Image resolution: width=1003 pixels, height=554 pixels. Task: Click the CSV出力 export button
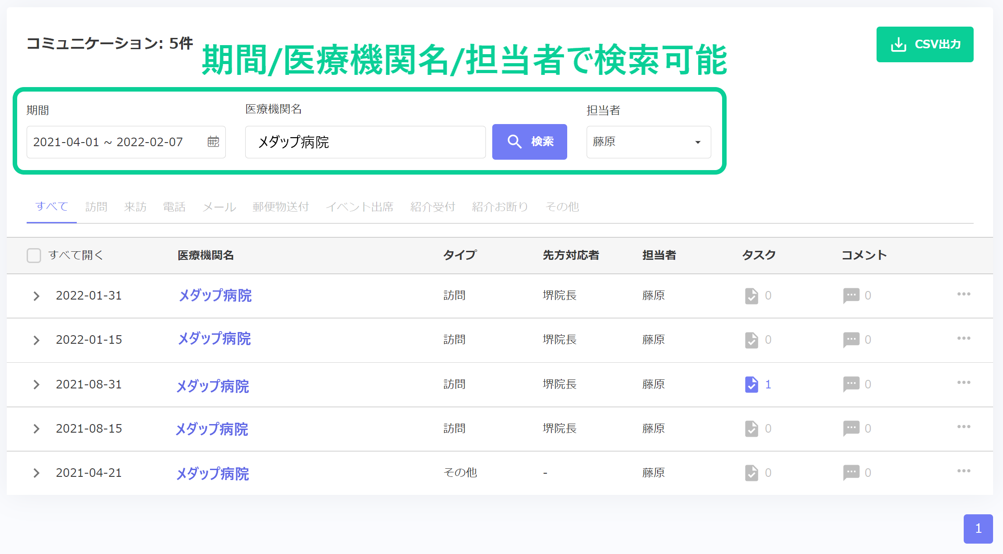click(x=925, y=44)
